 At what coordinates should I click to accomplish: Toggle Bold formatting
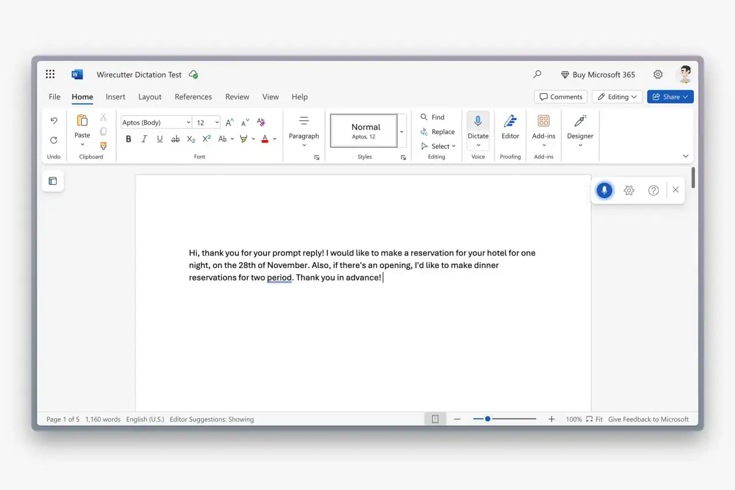pos(128,139)
